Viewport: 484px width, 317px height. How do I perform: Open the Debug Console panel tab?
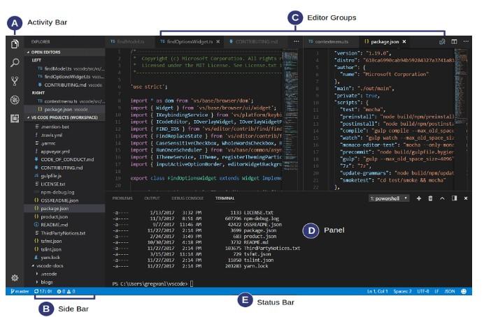187,198
